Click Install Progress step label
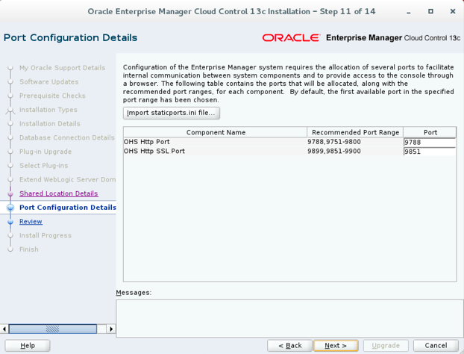 coord(46,235)
